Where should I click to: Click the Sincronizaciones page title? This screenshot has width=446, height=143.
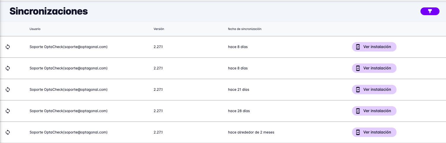point(49,11)
